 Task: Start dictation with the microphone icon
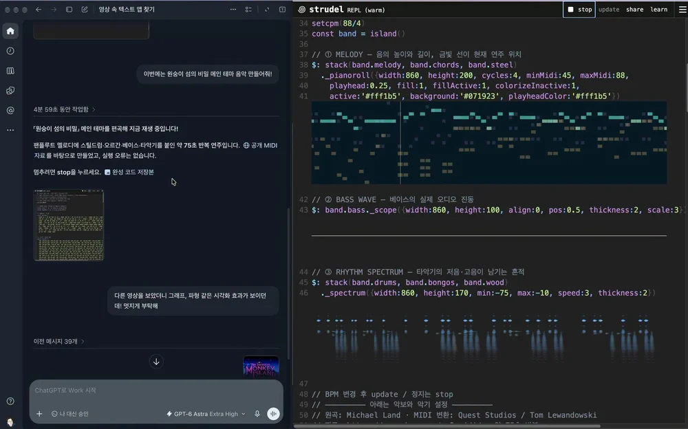tap(257, 414)
